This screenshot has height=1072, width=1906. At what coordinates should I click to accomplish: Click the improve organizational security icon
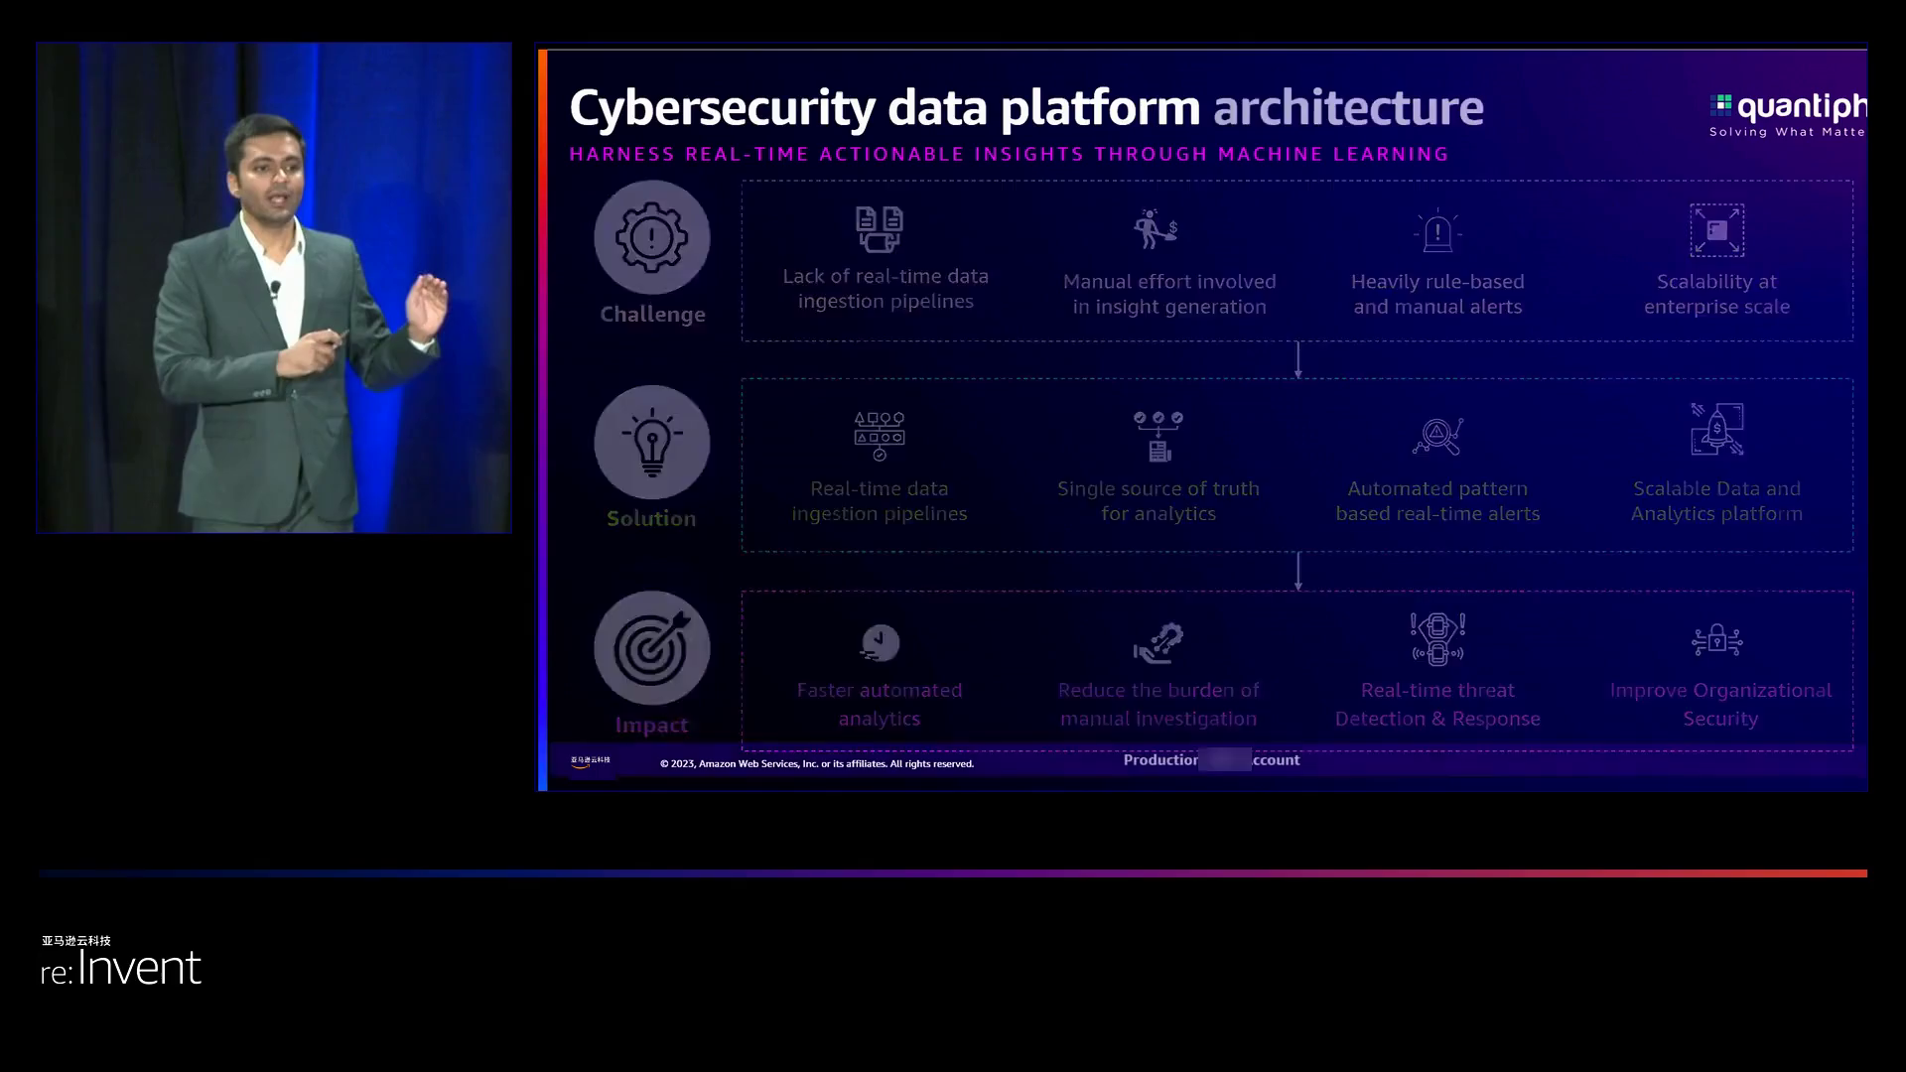[1716, 640]
